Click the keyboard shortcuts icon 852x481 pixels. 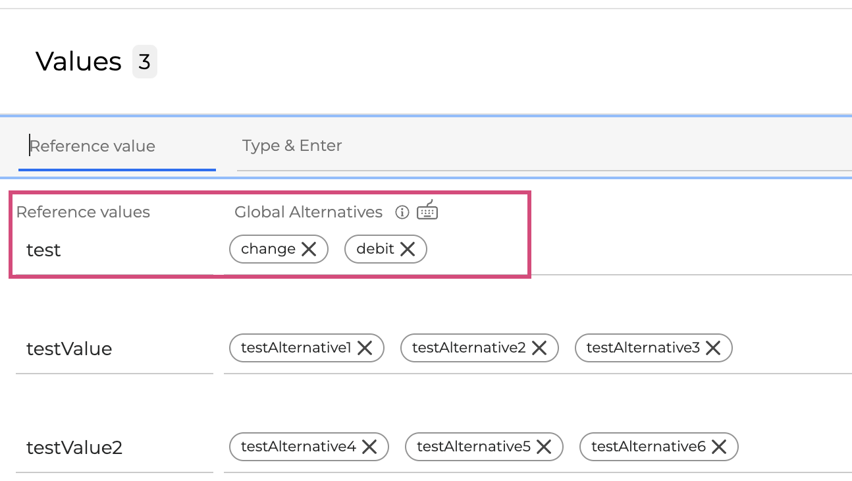click(x=427, y=210)
